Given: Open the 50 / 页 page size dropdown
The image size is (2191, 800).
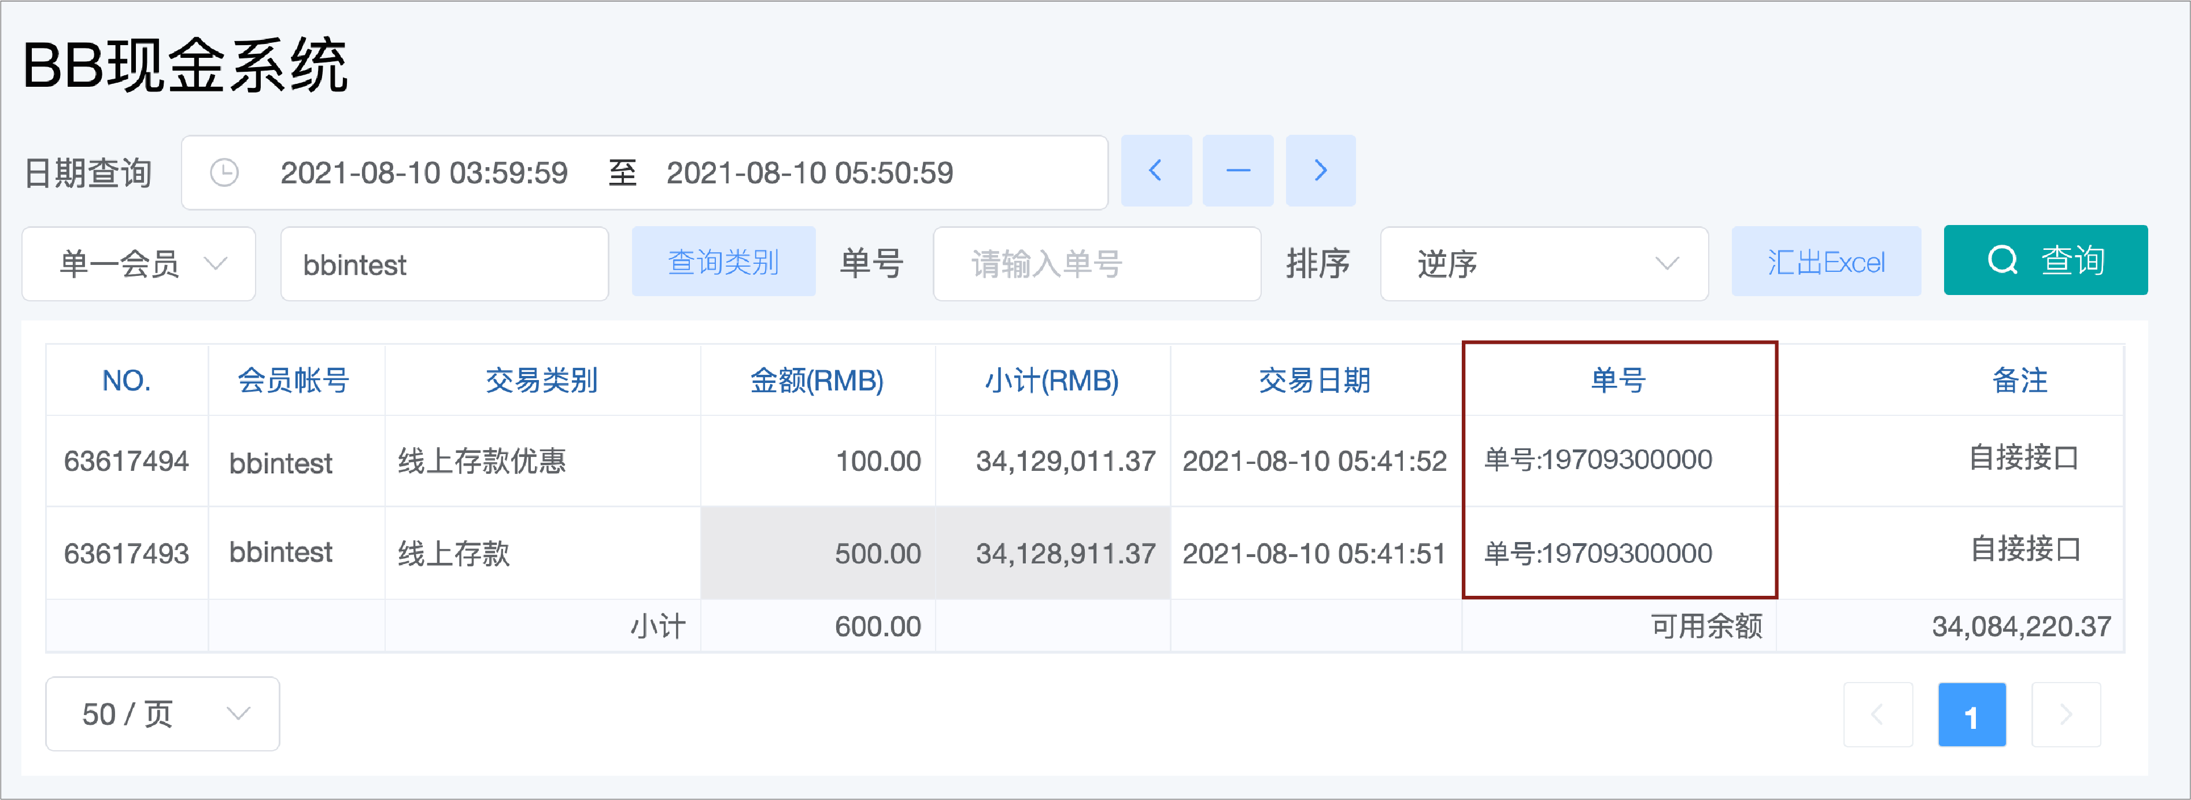Looking at the screenshot, I should [x=162, y=714].
